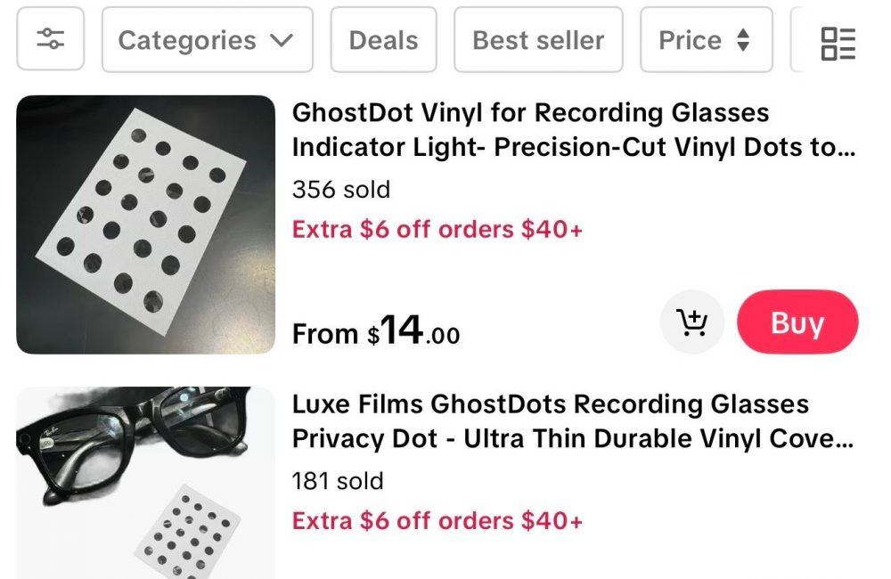Click the Price sort arrows icon

tap(743, 40)
